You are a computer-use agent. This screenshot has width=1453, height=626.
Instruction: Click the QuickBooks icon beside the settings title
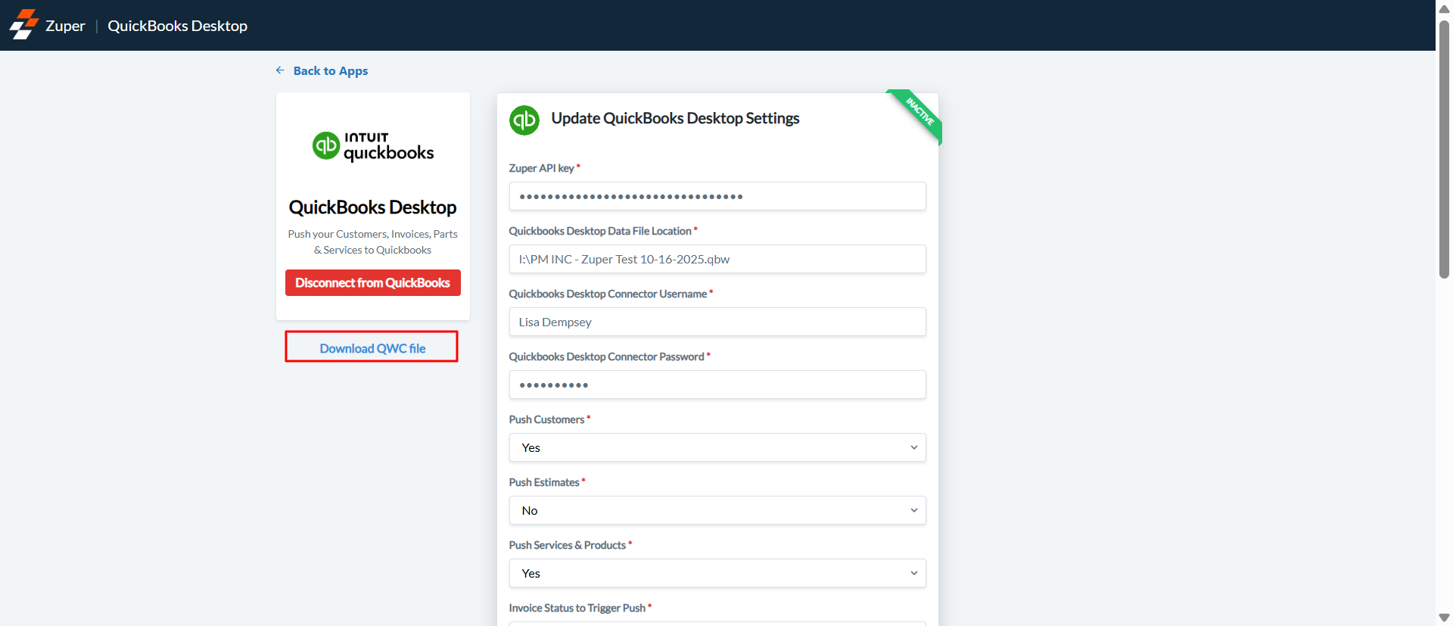(x=524, y=120)
